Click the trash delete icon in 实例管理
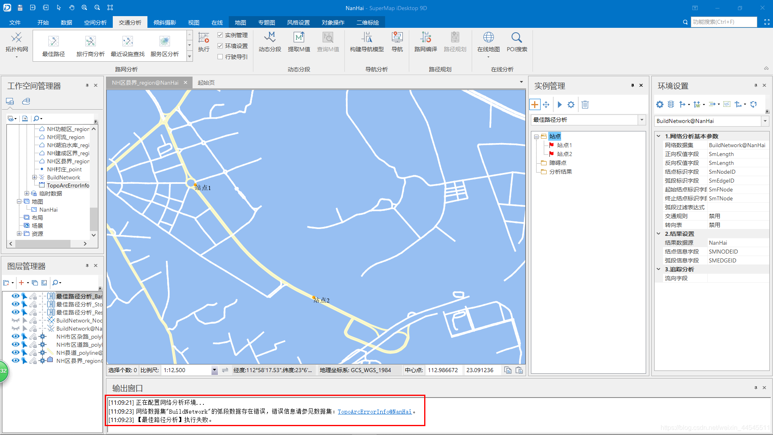 585,105
